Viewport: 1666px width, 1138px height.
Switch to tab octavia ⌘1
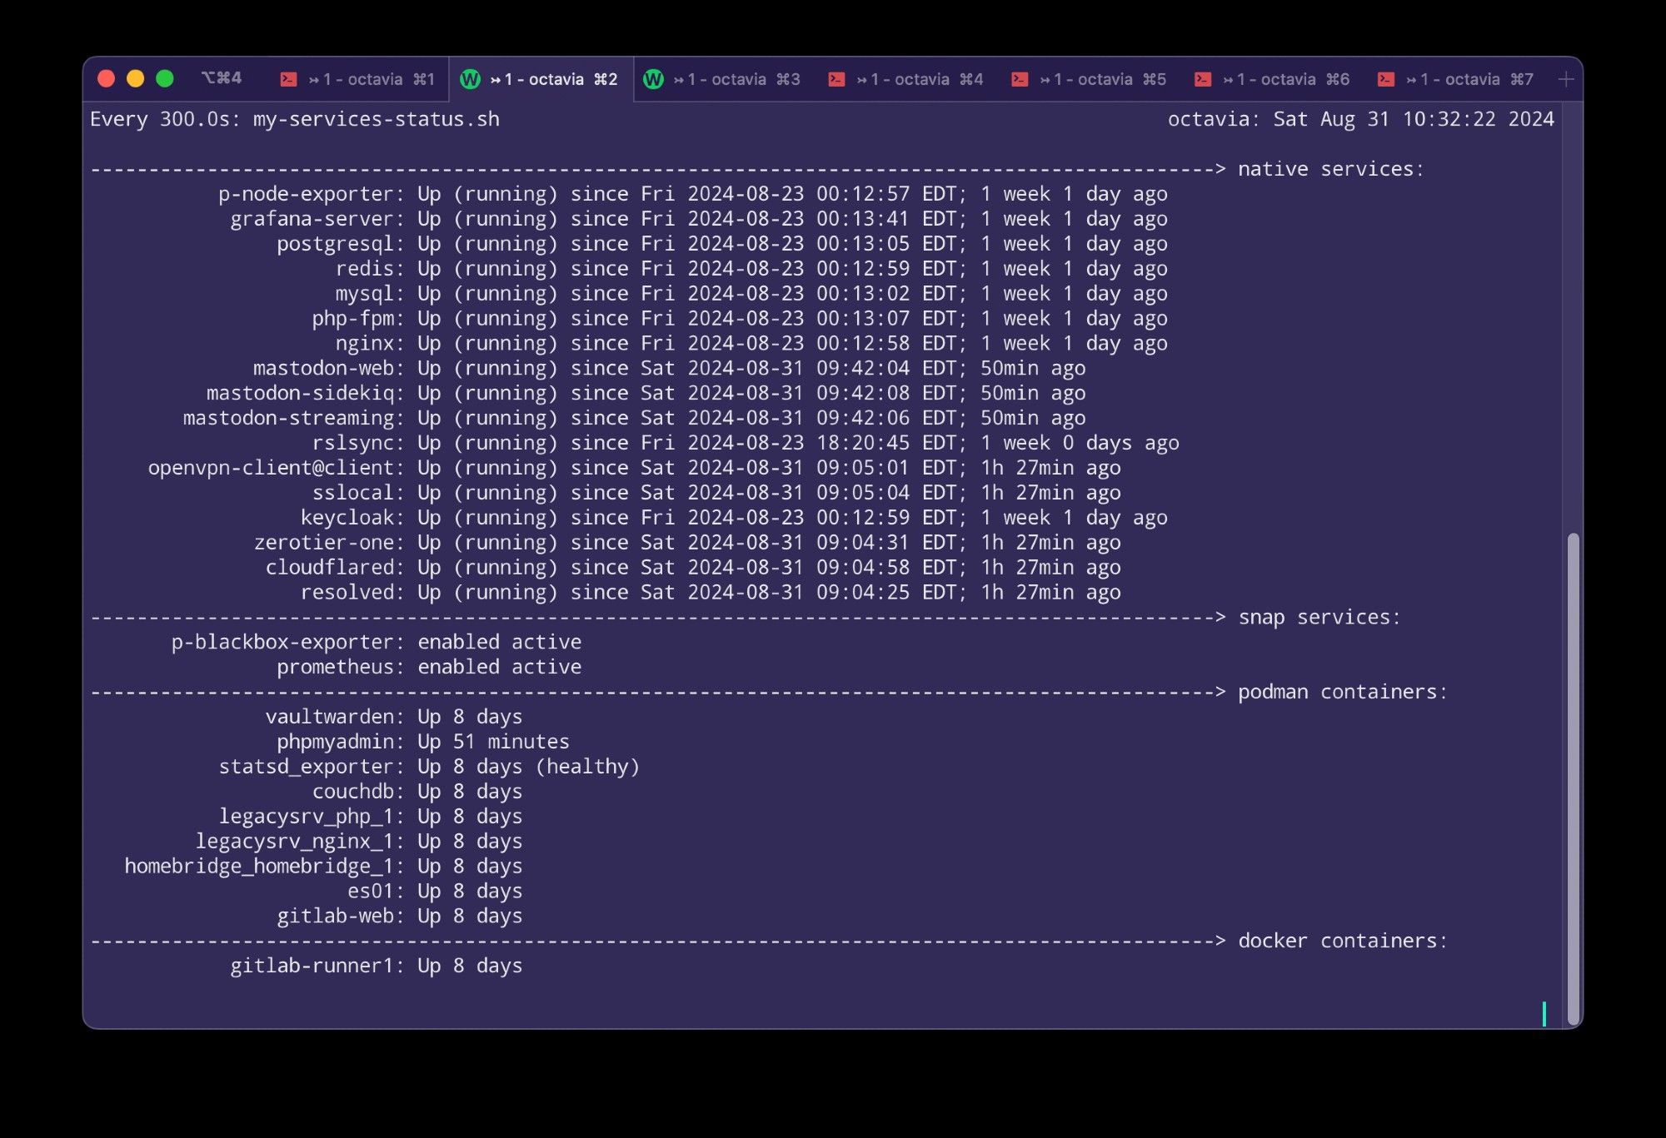click(357, 79)
